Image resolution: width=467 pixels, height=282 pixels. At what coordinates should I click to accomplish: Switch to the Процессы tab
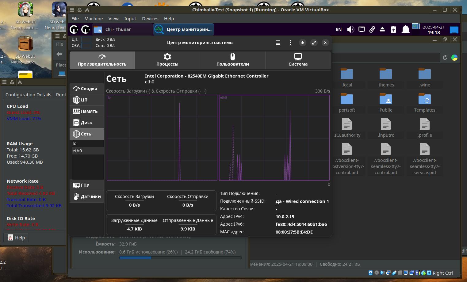pyautogui.click(x=167, y=60)
